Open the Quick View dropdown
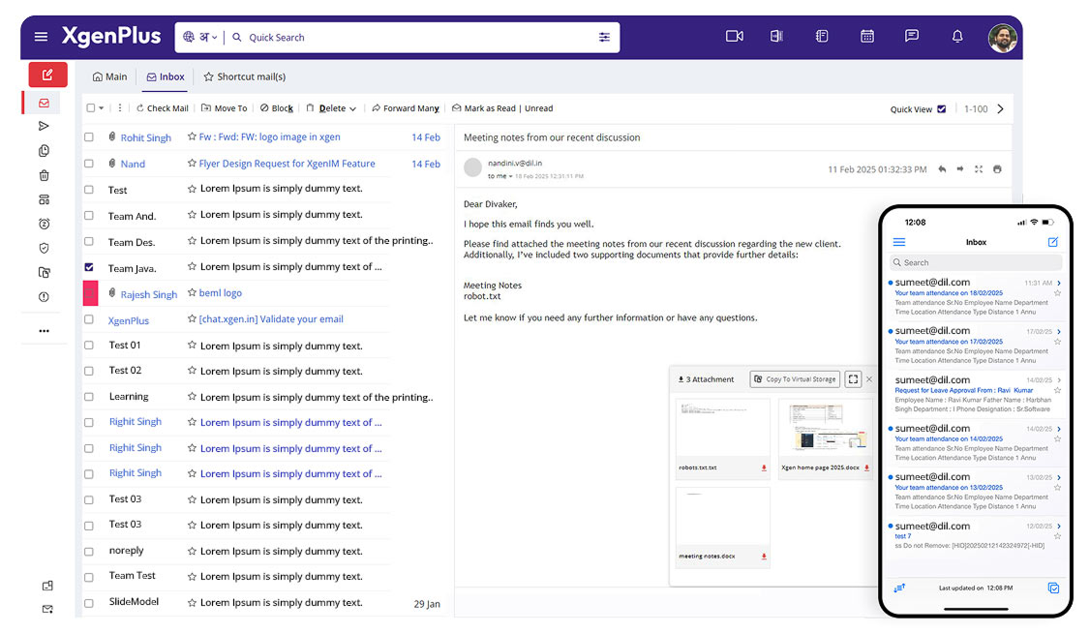Viewport: 1090px width, 633px height. pyautogui.click(x=917, y=108)
